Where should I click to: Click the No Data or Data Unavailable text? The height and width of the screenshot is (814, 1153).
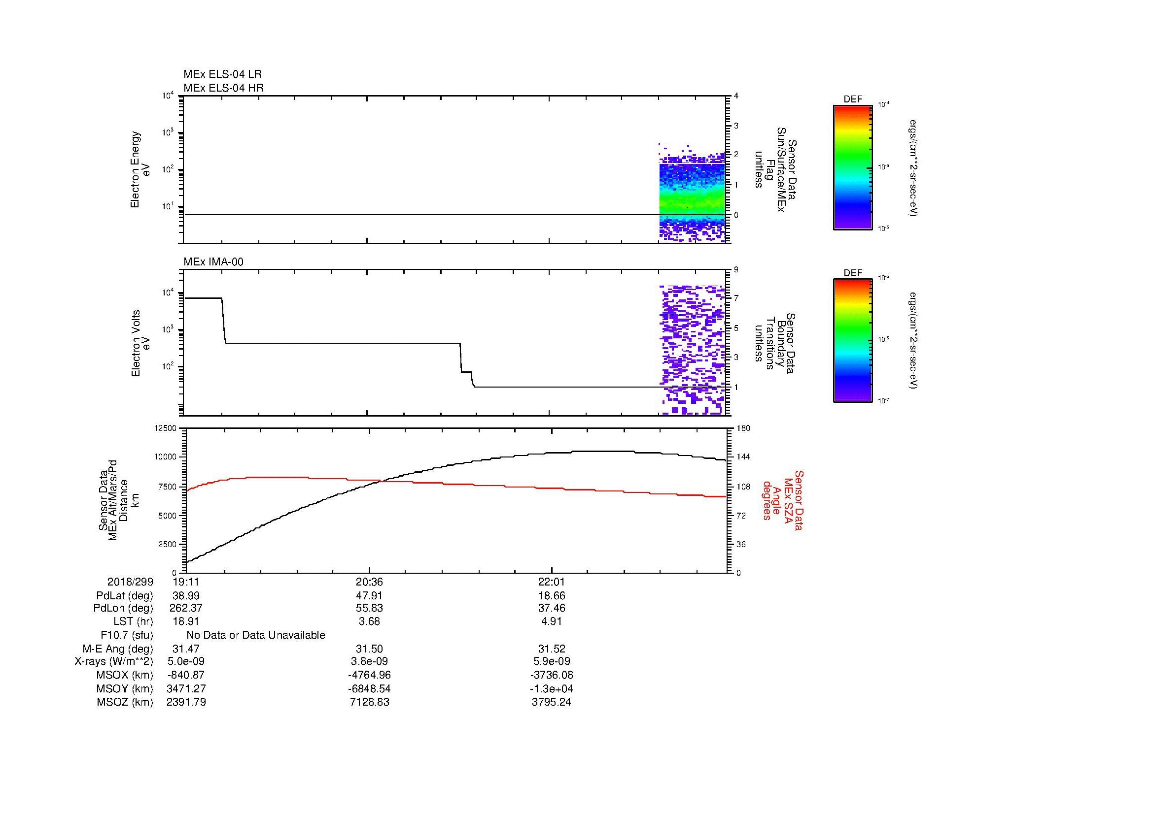pos(256,635)
